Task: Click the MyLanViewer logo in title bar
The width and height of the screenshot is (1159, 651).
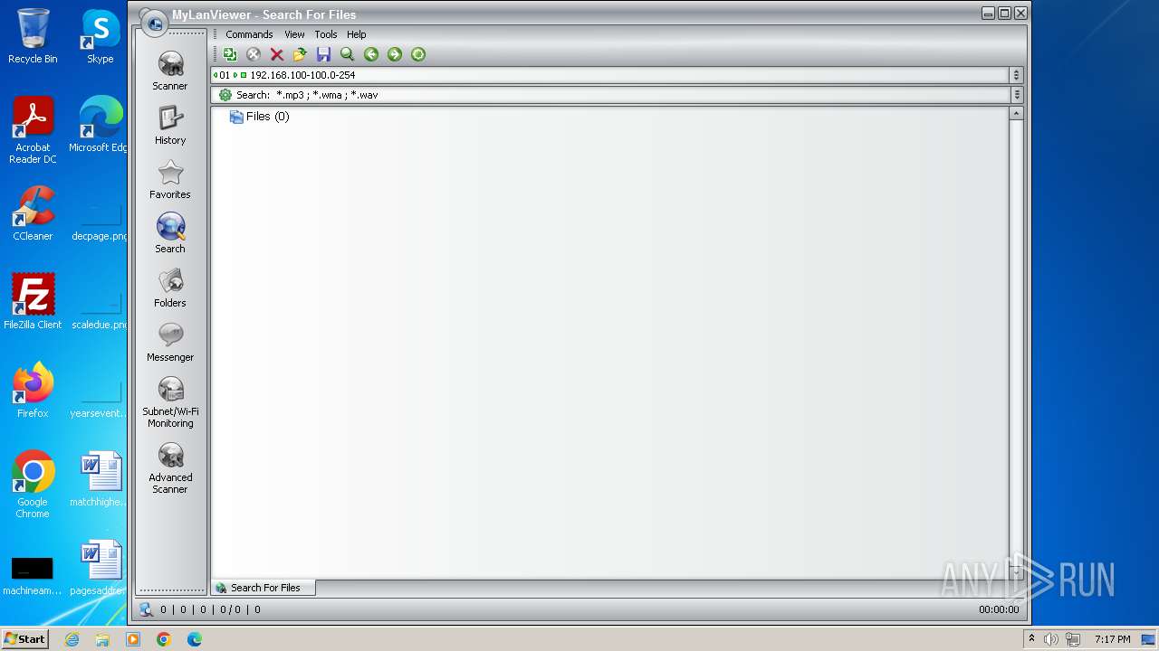Action: pos(154,22)
